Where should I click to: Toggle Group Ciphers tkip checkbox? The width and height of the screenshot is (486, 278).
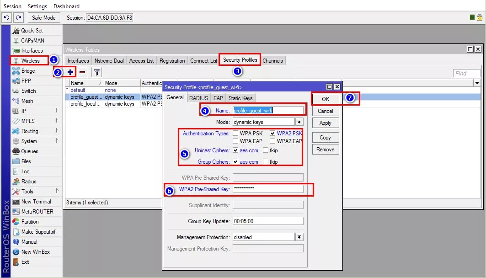pos(266,161)
